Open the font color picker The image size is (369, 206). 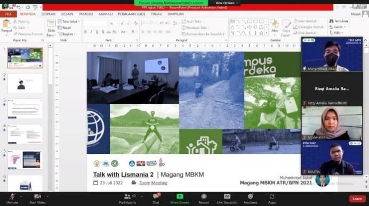click(133, 32)
